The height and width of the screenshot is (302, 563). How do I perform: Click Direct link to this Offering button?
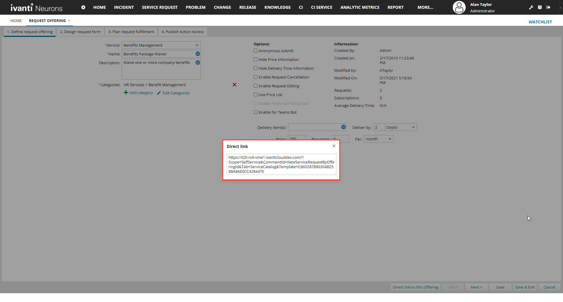(415, 287)
